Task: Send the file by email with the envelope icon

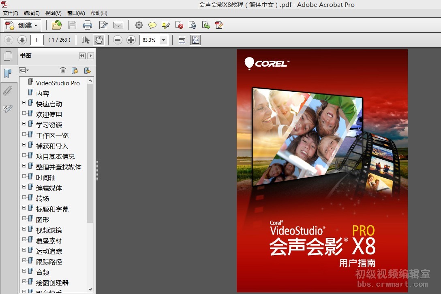Action: [x=118, y=25]
